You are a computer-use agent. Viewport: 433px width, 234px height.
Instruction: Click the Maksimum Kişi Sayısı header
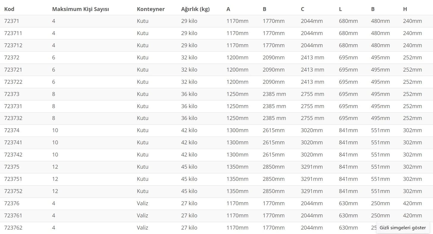[x=80, y=9]
